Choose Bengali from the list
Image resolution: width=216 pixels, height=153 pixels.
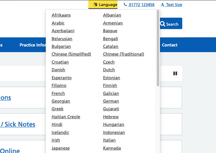coord(110,39)
